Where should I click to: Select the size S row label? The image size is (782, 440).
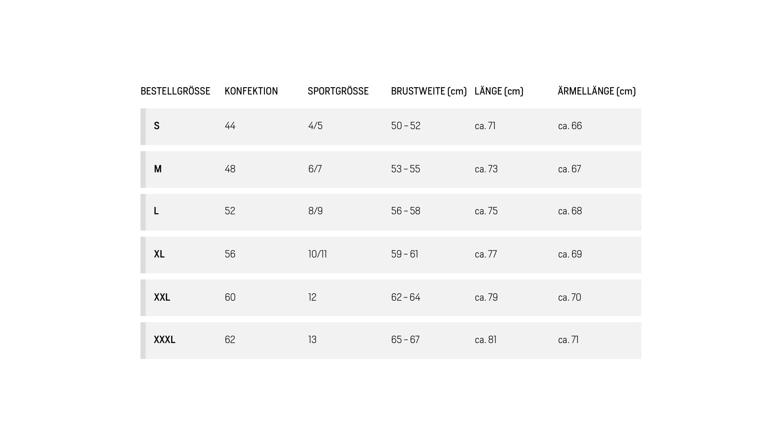(157, 126)
